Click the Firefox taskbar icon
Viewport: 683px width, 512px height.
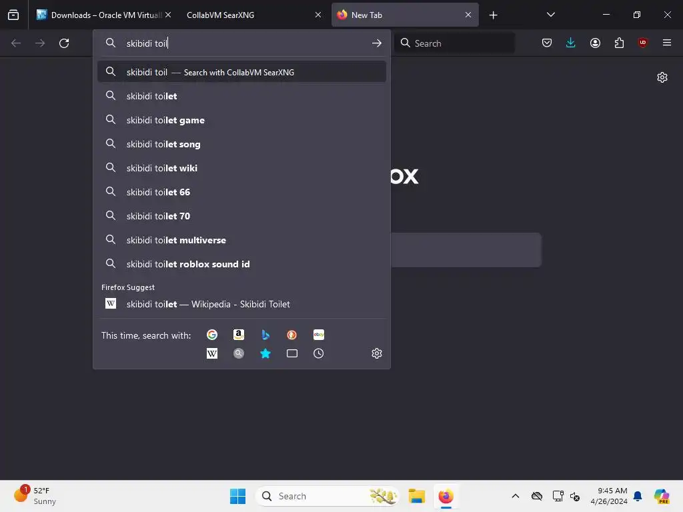(446, 496)
